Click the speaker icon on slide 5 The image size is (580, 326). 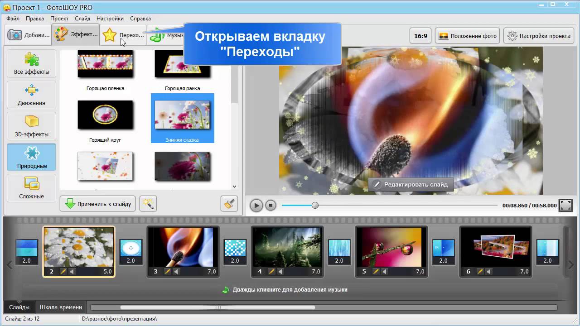[x=384, y=272]
